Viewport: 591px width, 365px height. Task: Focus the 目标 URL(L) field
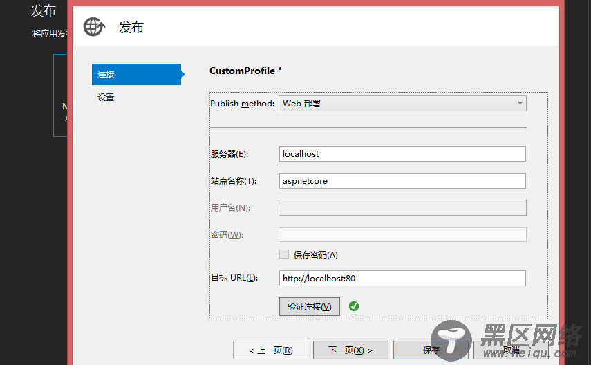402,279
